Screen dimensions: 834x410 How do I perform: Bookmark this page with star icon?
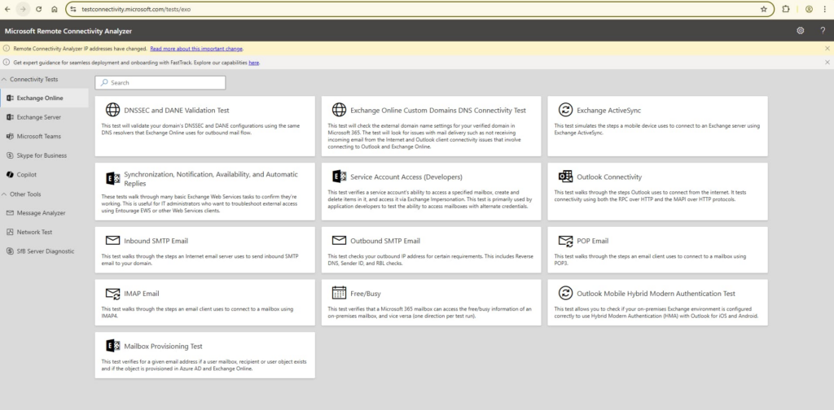click(763, 9)
